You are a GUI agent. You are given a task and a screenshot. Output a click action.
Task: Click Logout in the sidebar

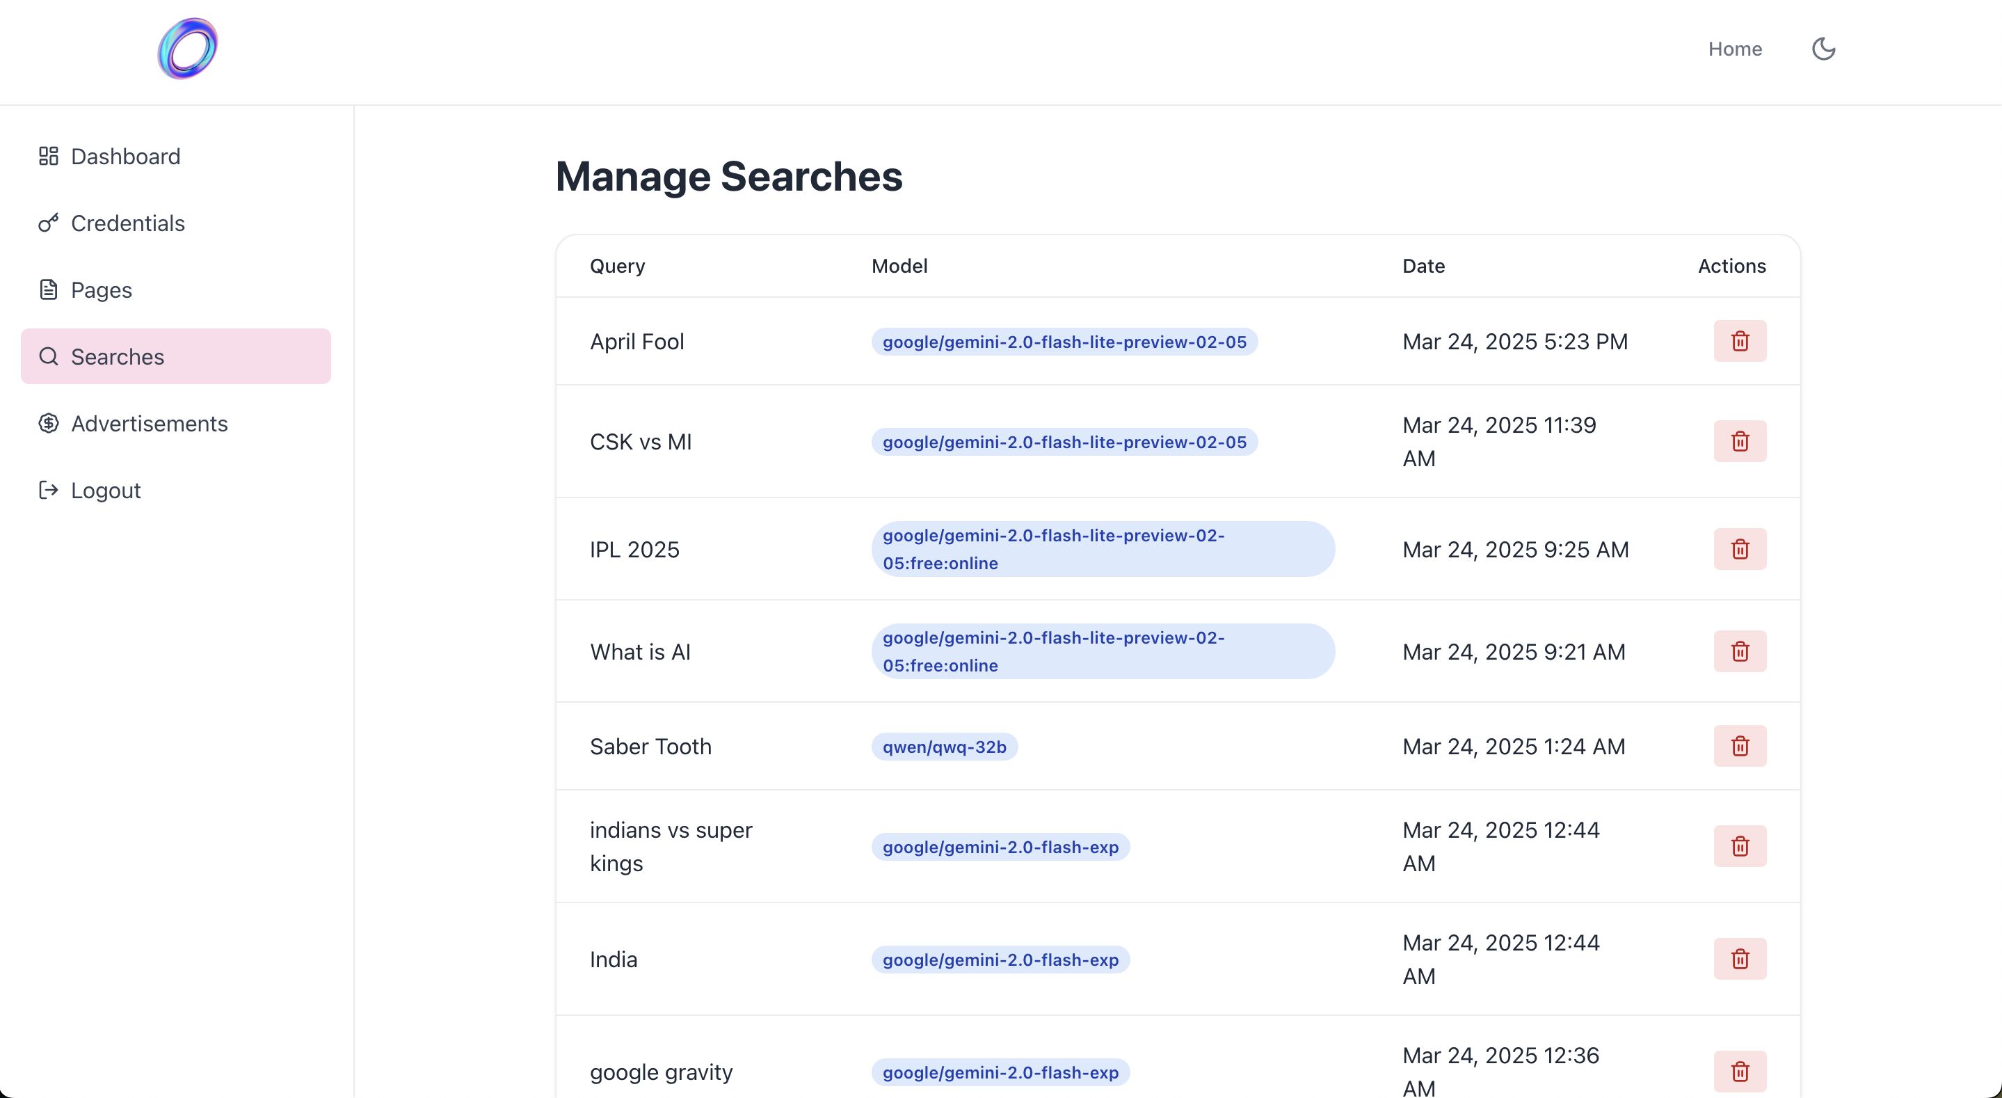(106, 491)
